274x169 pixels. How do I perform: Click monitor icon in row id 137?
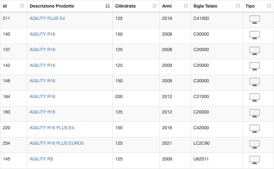[254, 51]
